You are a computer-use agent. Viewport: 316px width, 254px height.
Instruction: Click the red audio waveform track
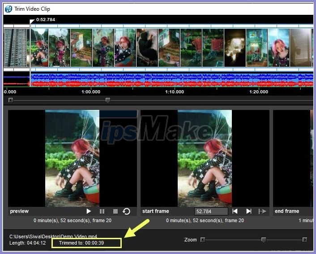click(x=158, y=83)
